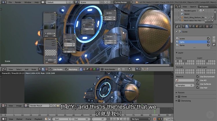Switch to the Scene properties tab

pyautogui.click(x=190, y=26)
